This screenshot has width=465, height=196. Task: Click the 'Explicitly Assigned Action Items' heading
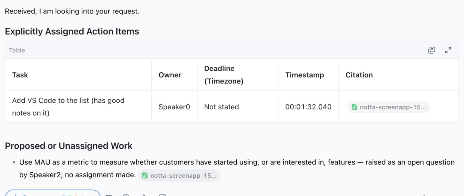click(x=72, y=31)
